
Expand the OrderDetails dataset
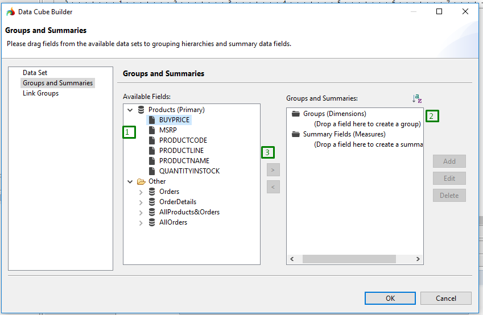tap(141, 202)
